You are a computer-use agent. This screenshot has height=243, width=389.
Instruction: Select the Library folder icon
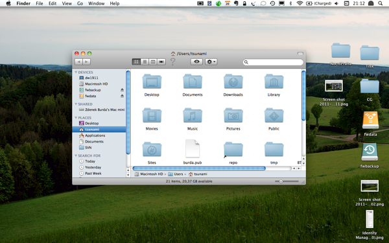pyautogui.click(x=274, y=82)
